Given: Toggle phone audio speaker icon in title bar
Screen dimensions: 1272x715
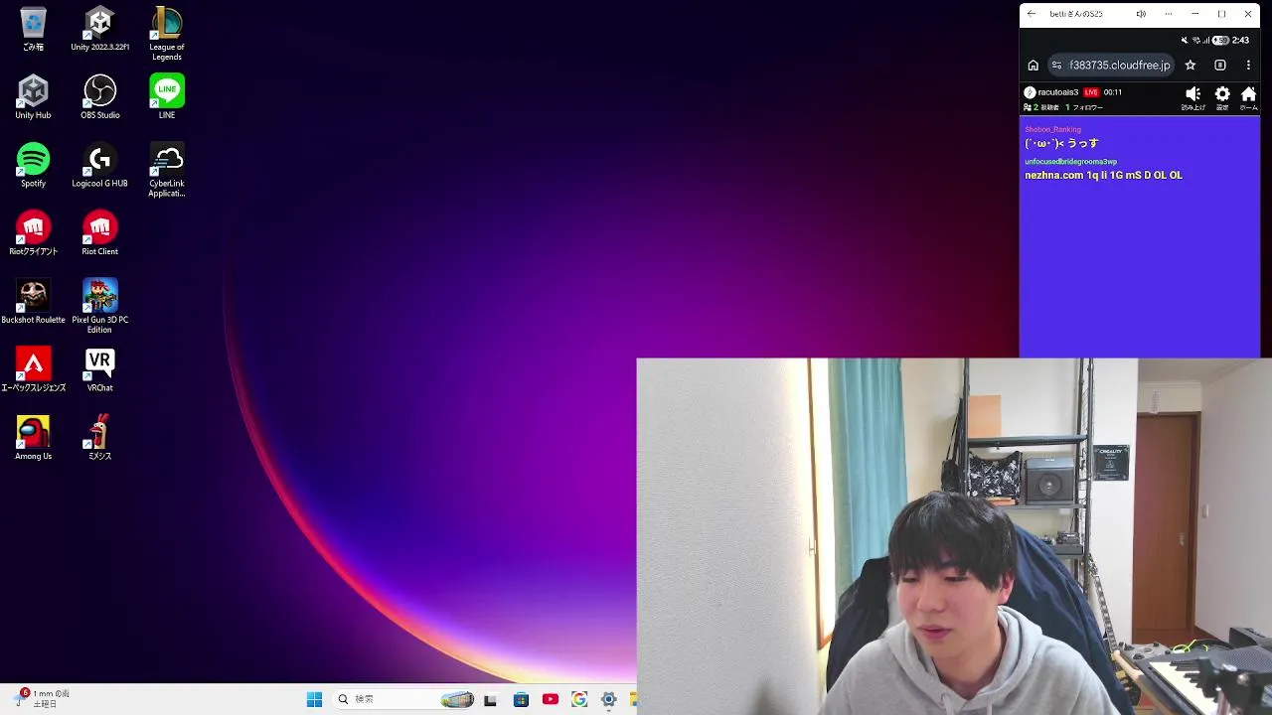Looking at the screenshot, I should pyautogui.click(x=1141, y=14).
